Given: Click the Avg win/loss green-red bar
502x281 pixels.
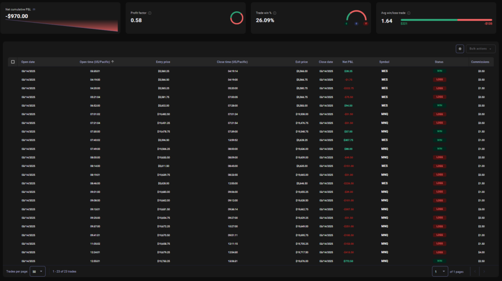Looking at the screenshot, I should click(x=446, y=20).
